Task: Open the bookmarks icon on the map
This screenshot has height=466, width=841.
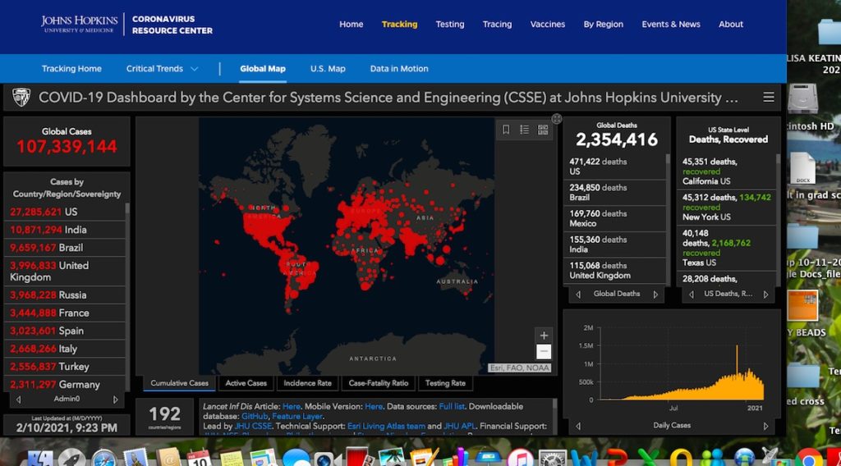Action: [x=506, y=130]
